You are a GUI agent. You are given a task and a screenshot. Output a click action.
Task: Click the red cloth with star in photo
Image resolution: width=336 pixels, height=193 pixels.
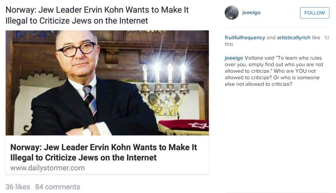(183, 127)
